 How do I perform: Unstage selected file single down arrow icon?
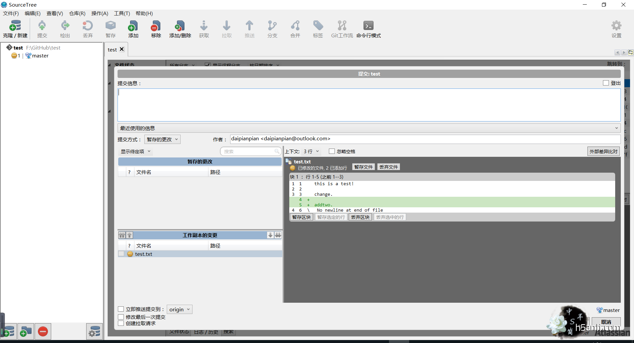click(270, 235)
